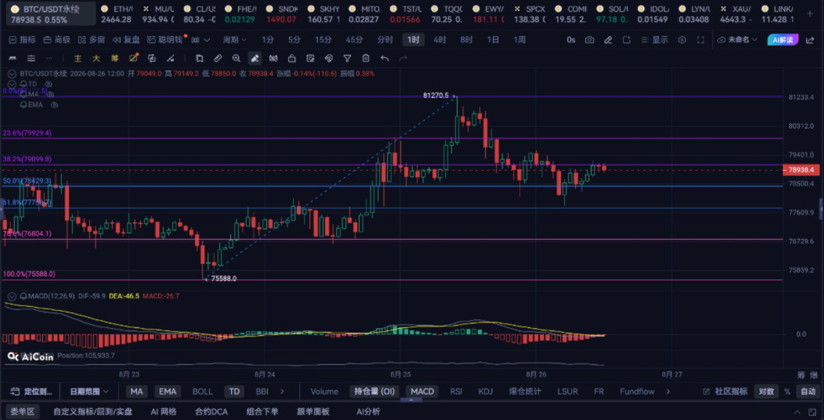This screenshot has height=420, width=824.
Task: Switch to 多窗 multi-window layout
Action: tap(91, 40)
